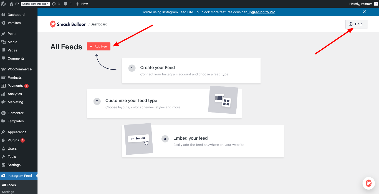Open the Help button
Image resolution: width=379 pixels, height=194 pixels.
tap(356, 24)
